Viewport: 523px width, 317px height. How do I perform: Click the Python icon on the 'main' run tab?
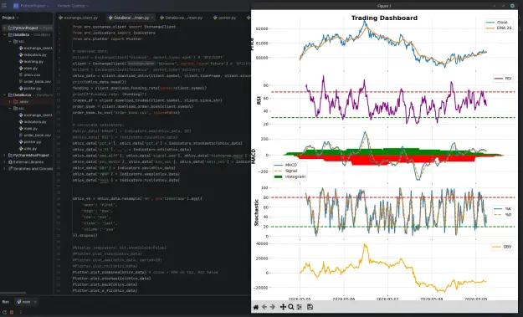coord(19,302)
